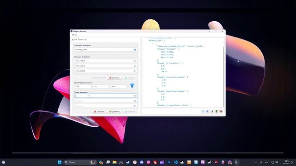Image resolution: width=296 pixels, height=166 pixels.
Task: Open the Windows Start menu
Action: click(60, 162)
